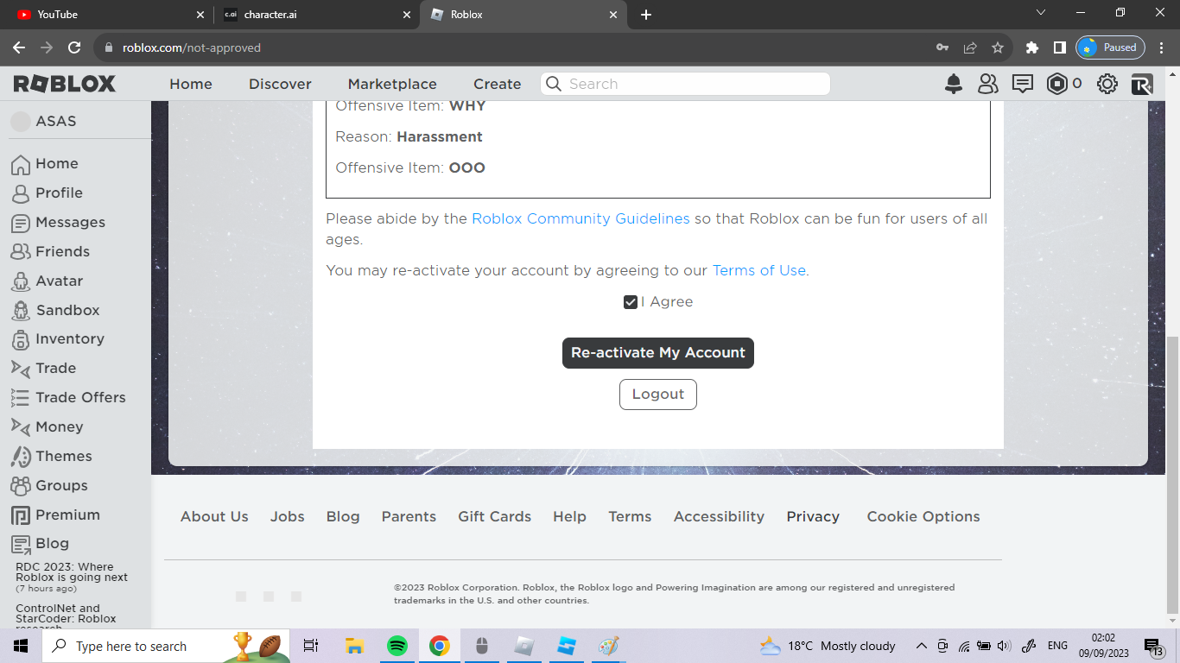
Task: Click the Roblox Search input field
Action: [686, 84]
